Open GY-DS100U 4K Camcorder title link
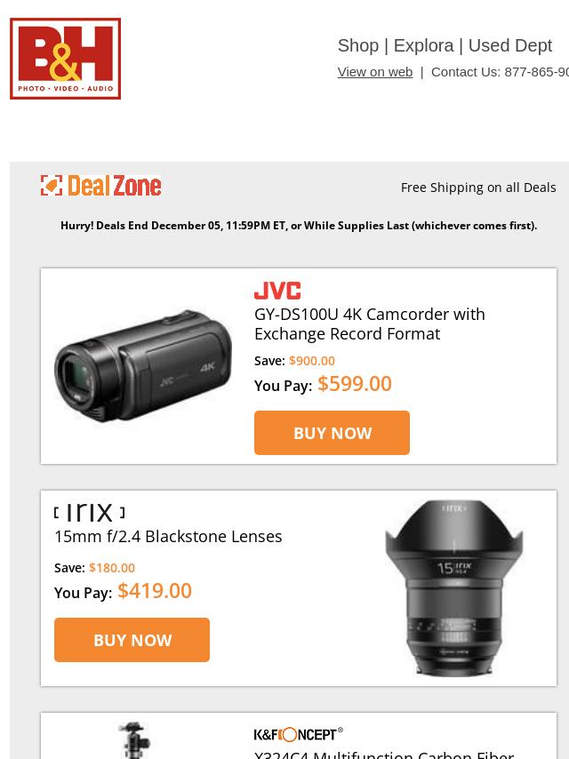 370,324
